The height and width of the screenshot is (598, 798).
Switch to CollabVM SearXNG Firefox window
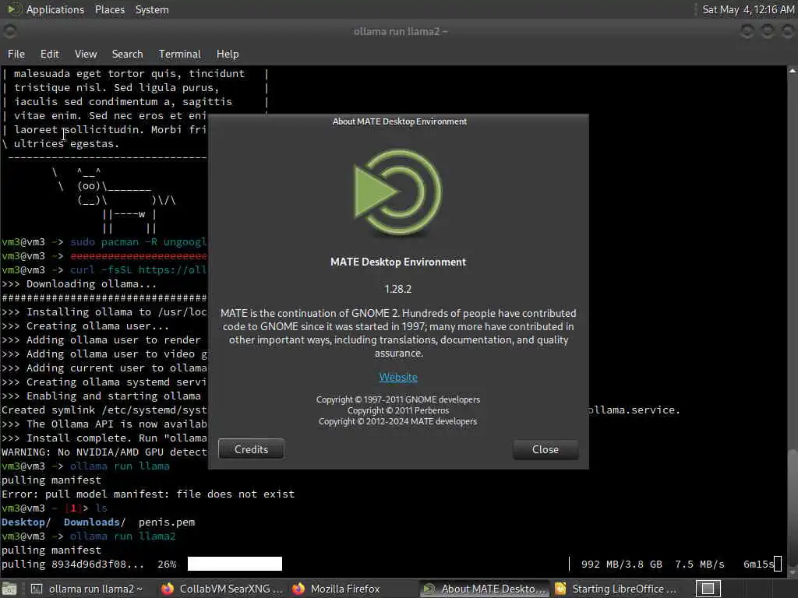(221, 589)
